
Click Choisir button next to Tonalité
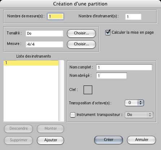tap(81, 33)
